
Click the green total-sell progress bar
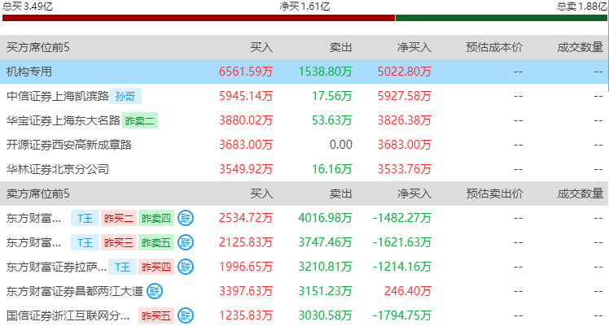[502, 18]
